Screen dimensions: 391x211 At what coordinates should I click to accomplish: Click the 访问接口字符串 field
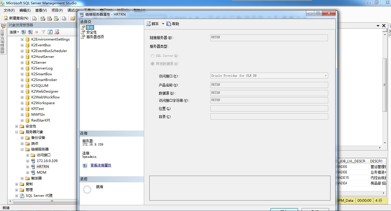pyautogui.click(x=269, y=100)
